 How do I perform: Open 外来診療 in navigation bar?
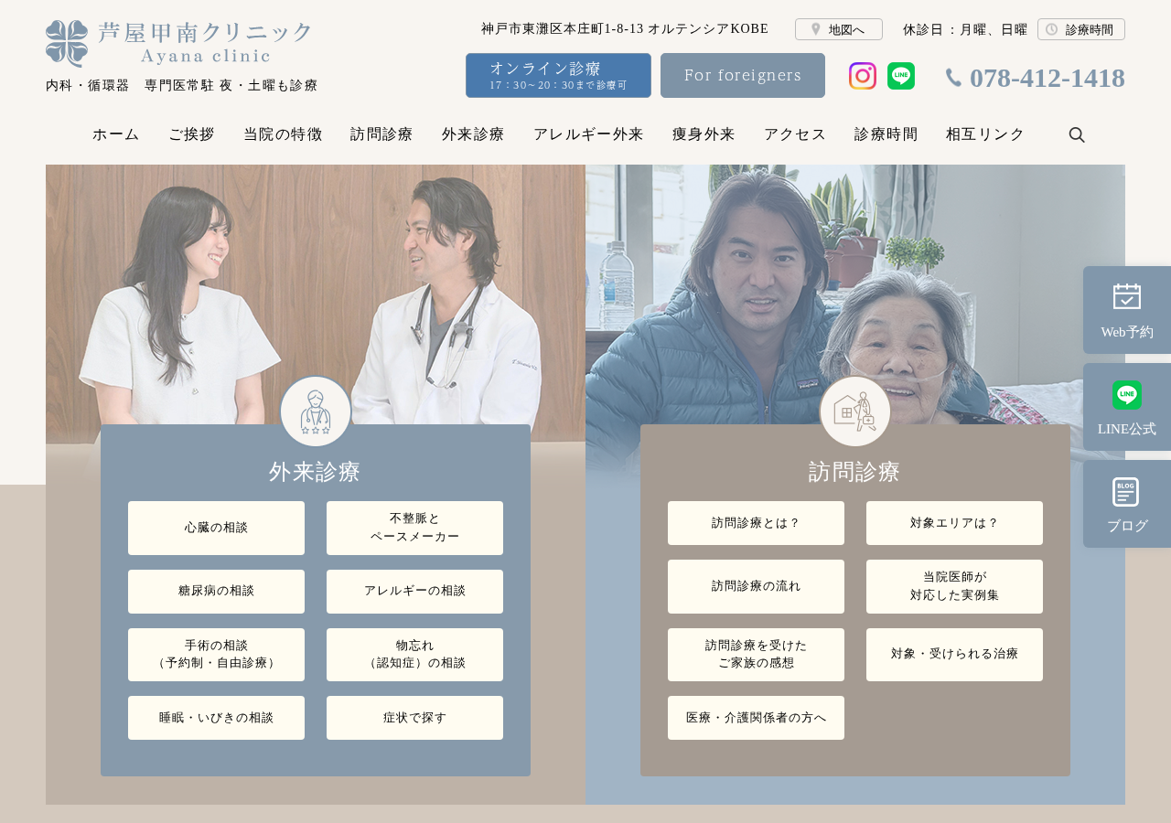point(473,134)
